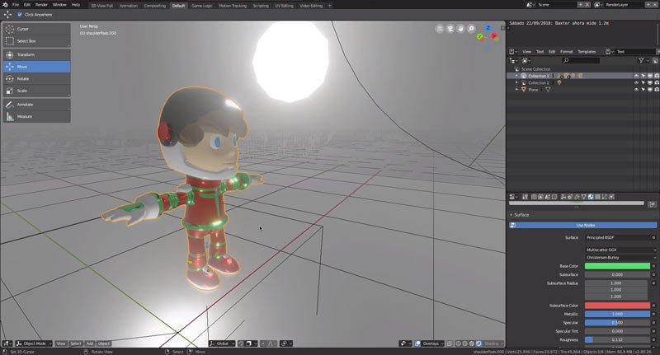Screen dimensions: 660x355
Task: Expand the Plane object in outliner
Action: [x=517, y=90]
